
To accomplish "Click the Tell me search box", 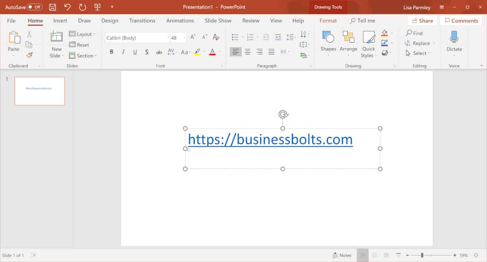I will click(362, 21).
